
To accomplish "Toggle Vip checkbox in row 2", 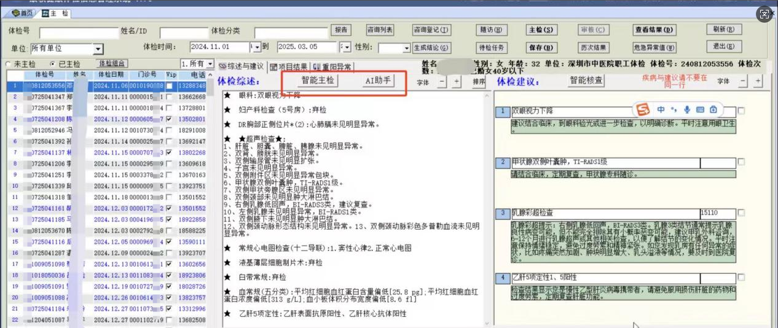I will (169, 96).
